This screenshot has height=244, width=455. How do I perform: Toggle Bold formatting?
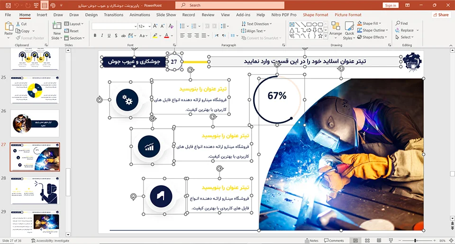click(95, 35)
